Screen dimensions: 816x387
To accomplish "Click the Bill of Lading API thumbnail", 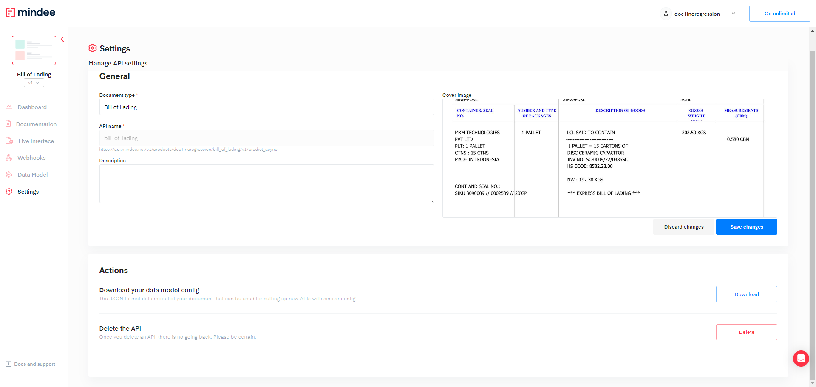I will point(34,50).
